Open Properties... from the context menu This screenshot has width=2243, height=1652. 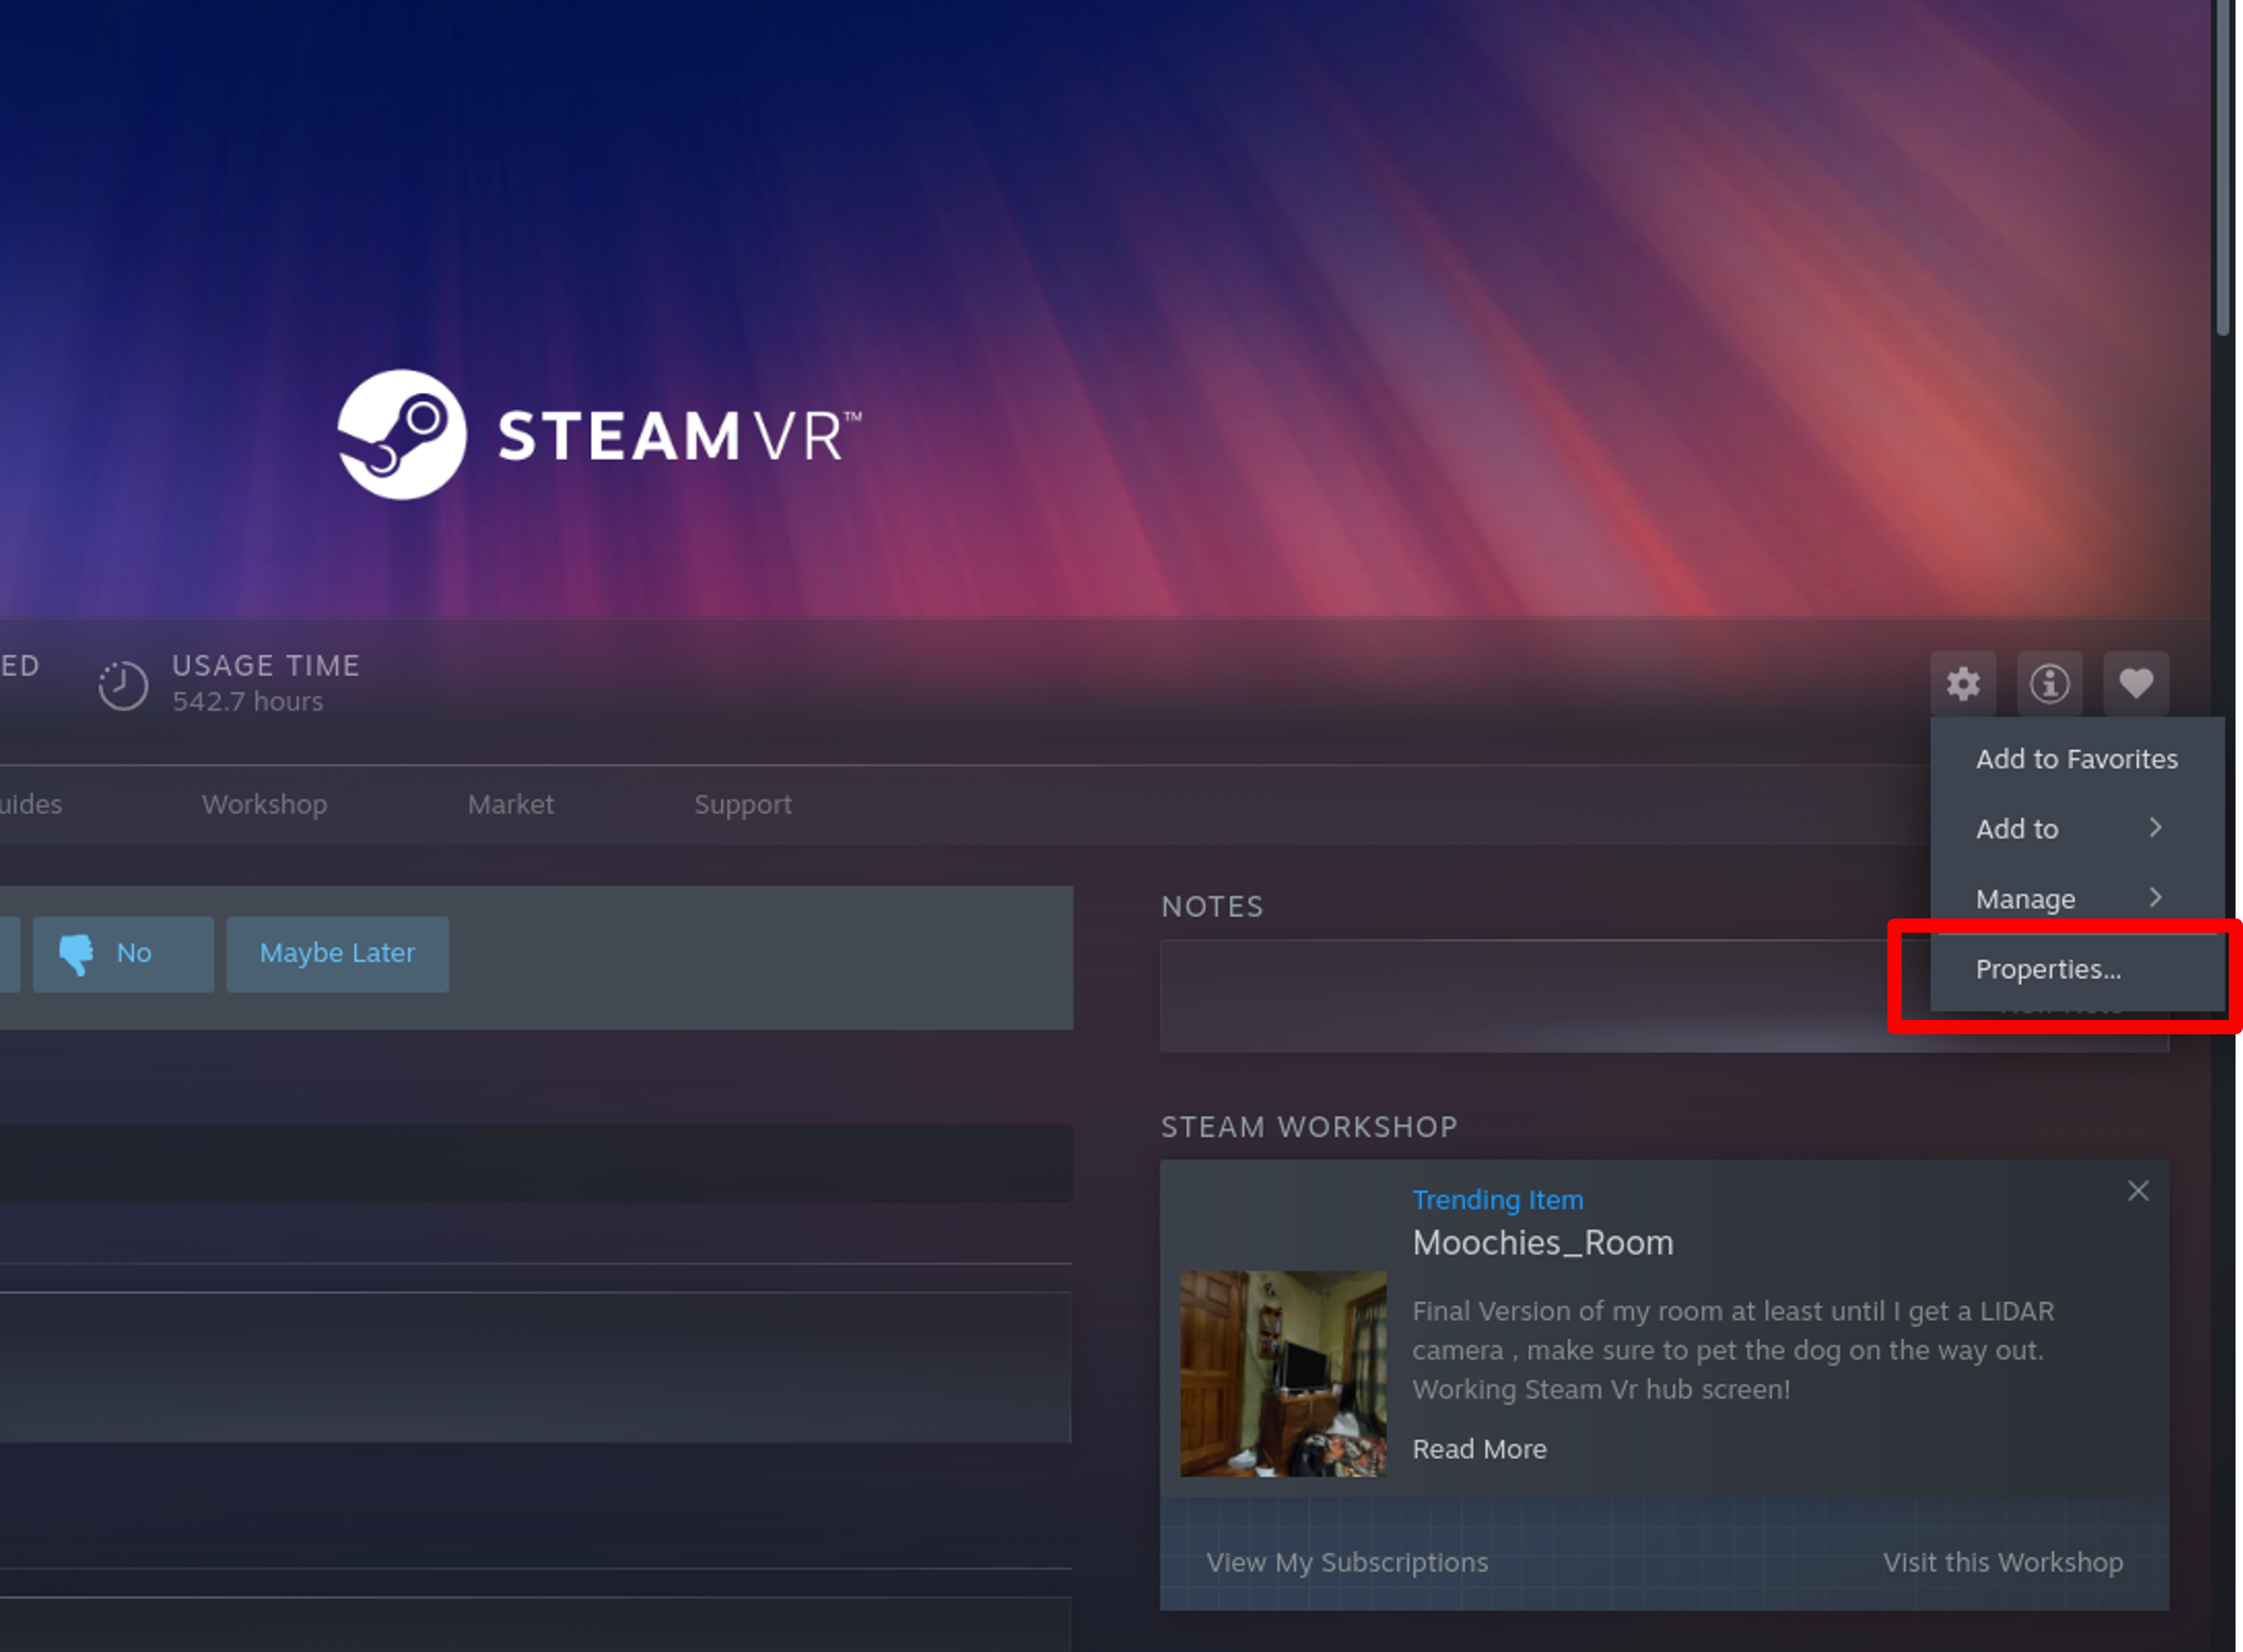pyautogui.click(x=2047, y=969)
